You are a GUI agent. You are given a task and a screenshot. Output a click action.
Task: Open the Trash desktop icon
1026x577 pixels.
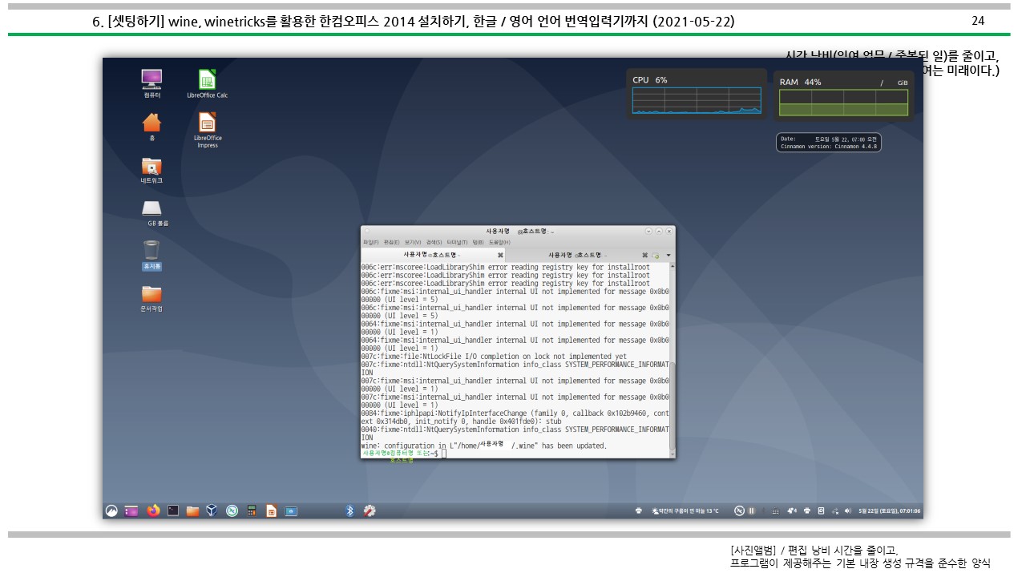pyautogui.click(x=151, y=254)
